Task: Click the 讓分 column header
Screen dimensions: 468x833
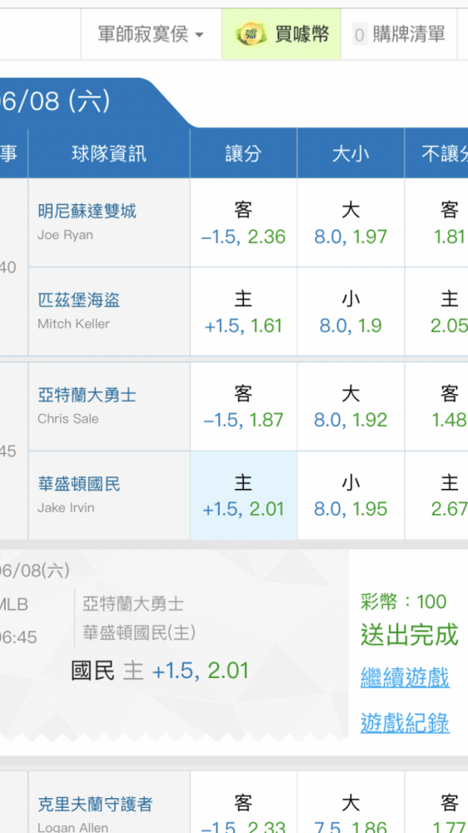Action: 243,154
